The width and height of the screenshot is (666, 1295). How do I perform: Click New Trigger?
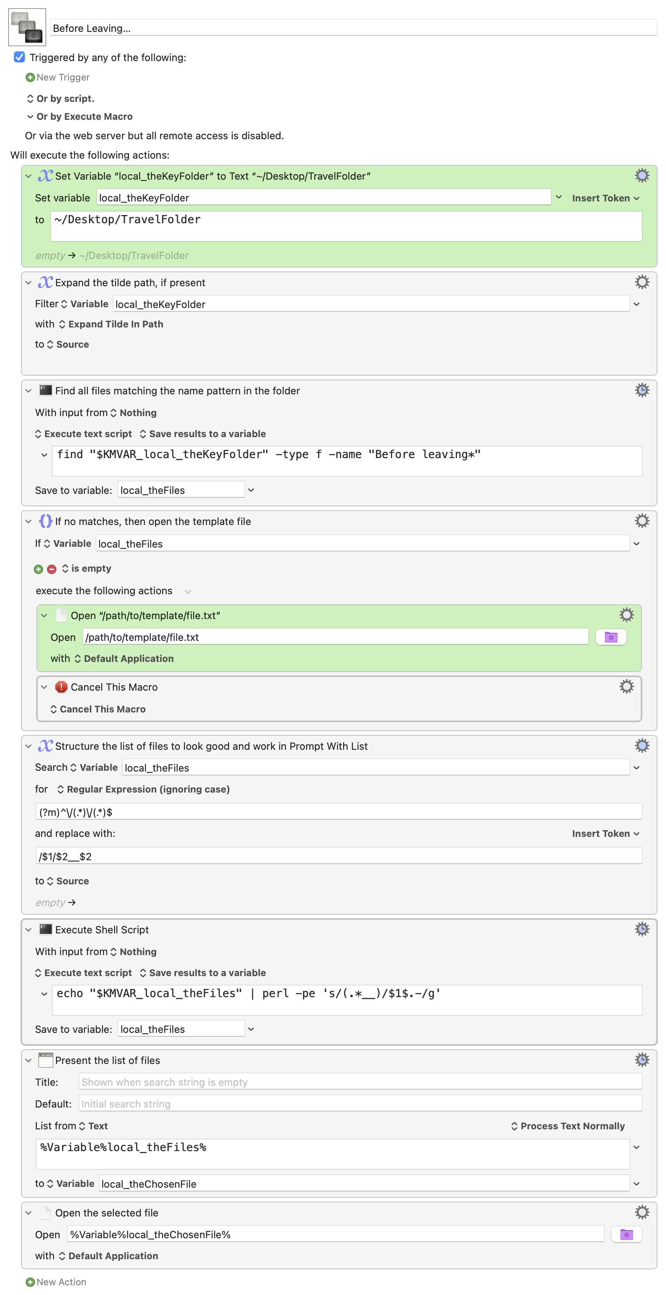[58, 77]
